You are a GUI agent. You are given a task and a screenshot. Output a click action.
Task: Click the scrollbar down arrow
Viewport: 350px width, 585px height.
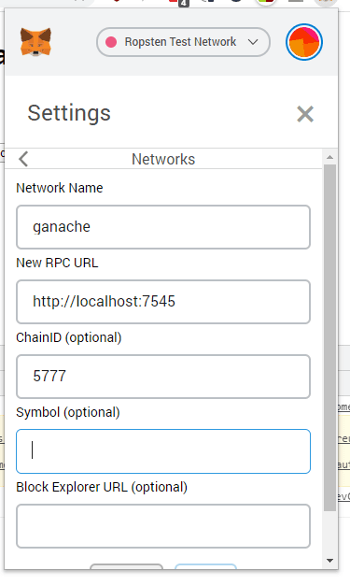(329, 561)
